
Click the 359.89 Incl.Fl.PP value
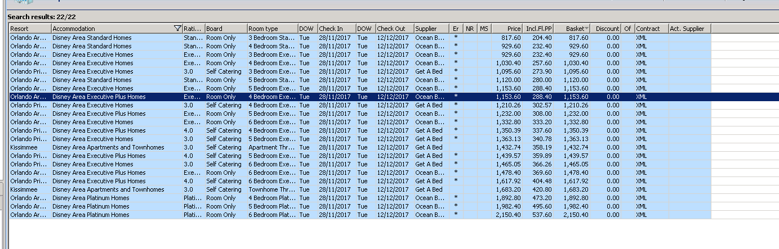(x=541, y=156)
